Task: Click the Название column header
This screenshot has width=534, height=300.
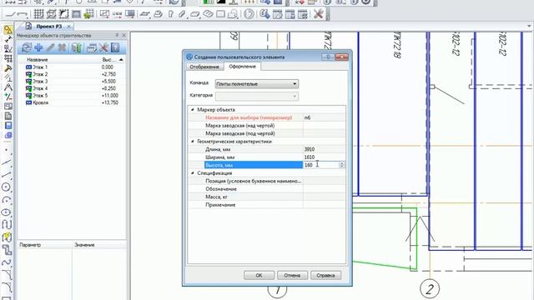Action: tap(37, 59)
